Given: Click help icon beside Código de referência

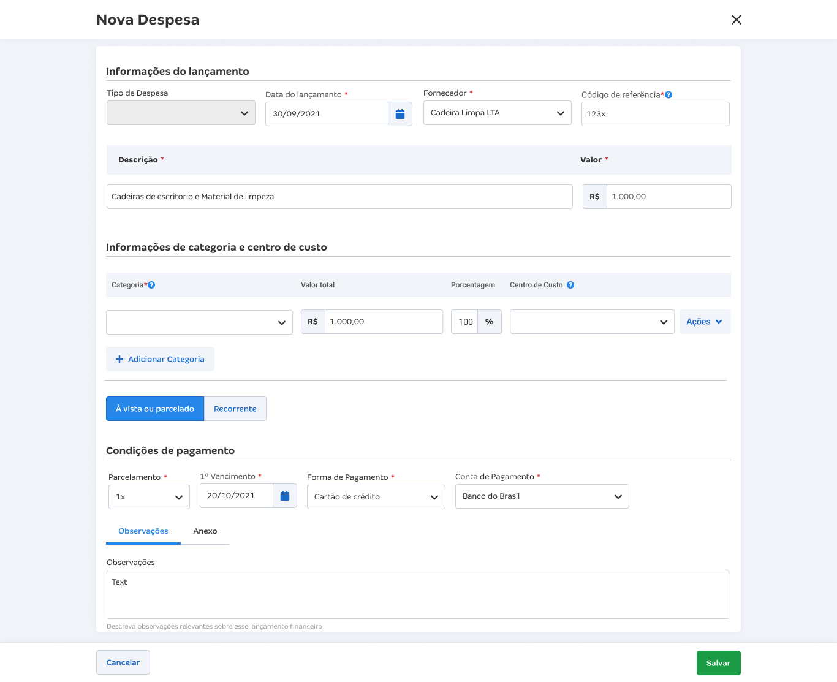Looking at the screenshot, I should point(668,95).
